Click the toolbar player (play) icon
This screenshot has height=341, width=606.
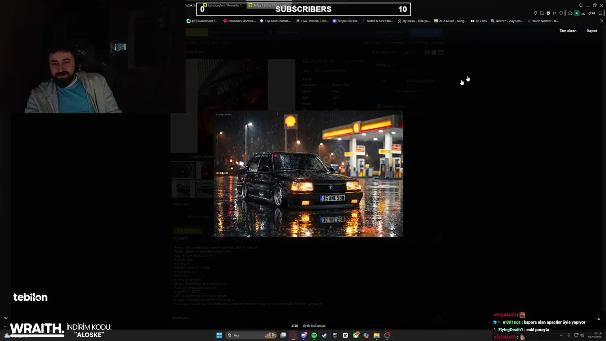pos(554,13)
